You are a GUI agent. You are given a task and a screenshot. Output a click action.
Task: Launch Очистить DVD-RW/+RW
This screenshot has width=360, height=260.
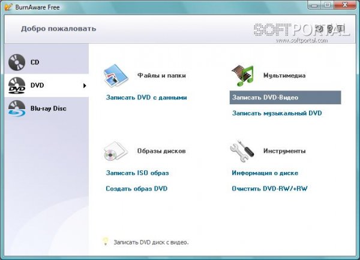[269, 189]
